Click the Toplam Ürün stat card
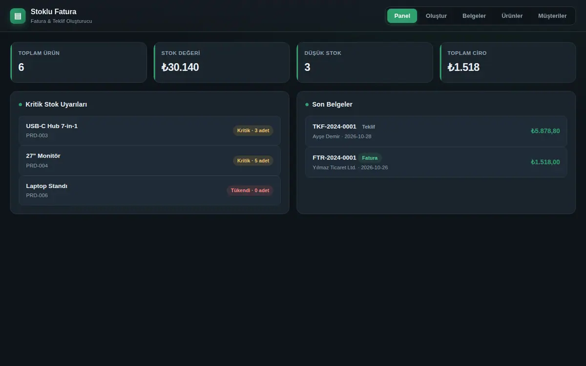Viewport: 586px width, 366px height. tap(79, 62)
